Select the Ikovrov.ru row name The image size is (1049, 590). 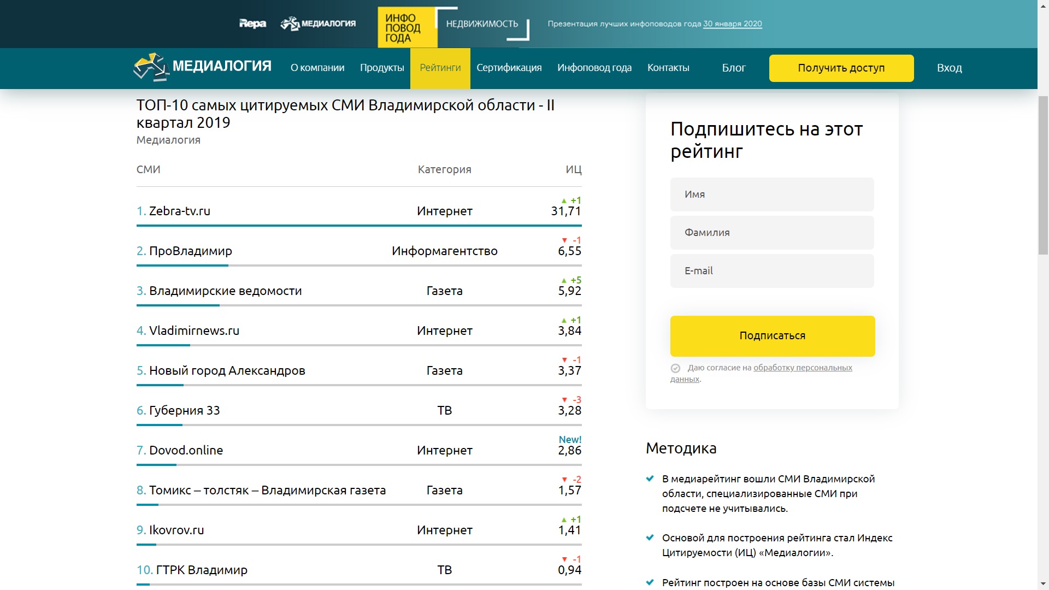click(x=176, y=530)
